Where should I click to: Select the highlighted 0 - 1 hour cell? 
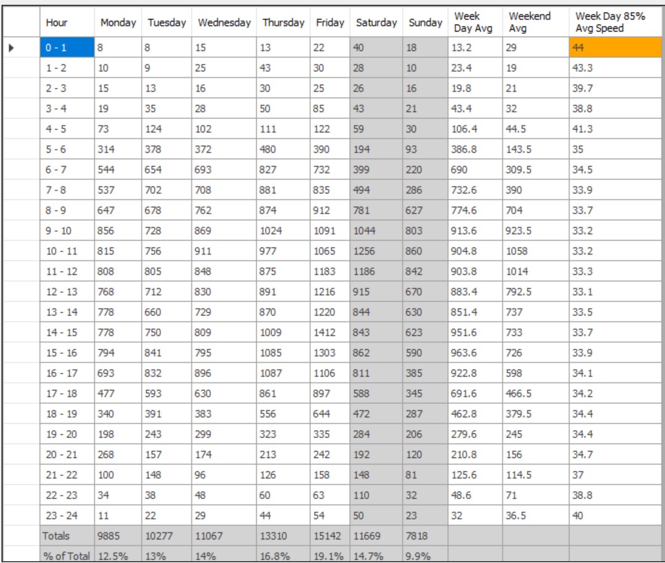(x=67, y=47)
